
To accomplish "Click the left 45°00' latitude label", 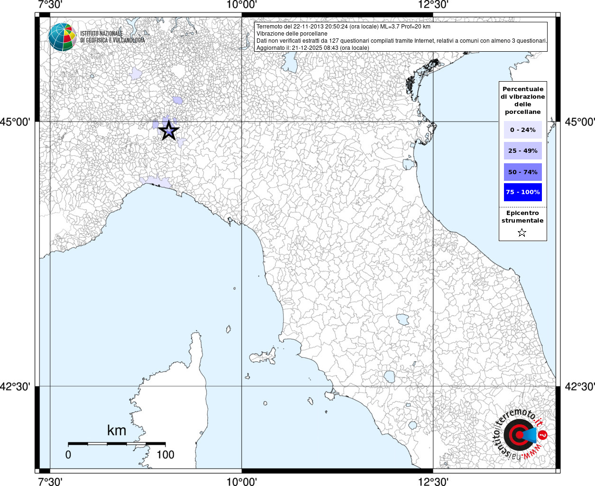I will point(15,122).
